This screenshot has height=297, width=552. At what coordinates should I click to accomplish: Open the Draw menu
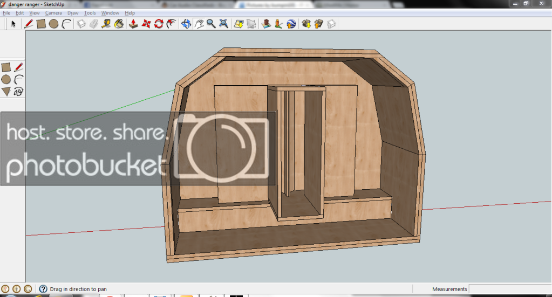[73, 12]
